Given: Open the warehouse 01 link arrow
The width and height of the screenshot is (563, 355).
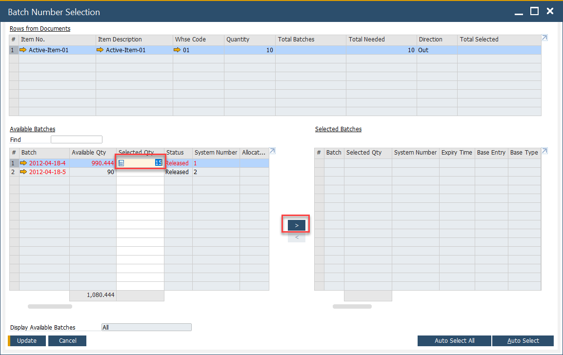Looking at the screenshot, I should 178,50.
